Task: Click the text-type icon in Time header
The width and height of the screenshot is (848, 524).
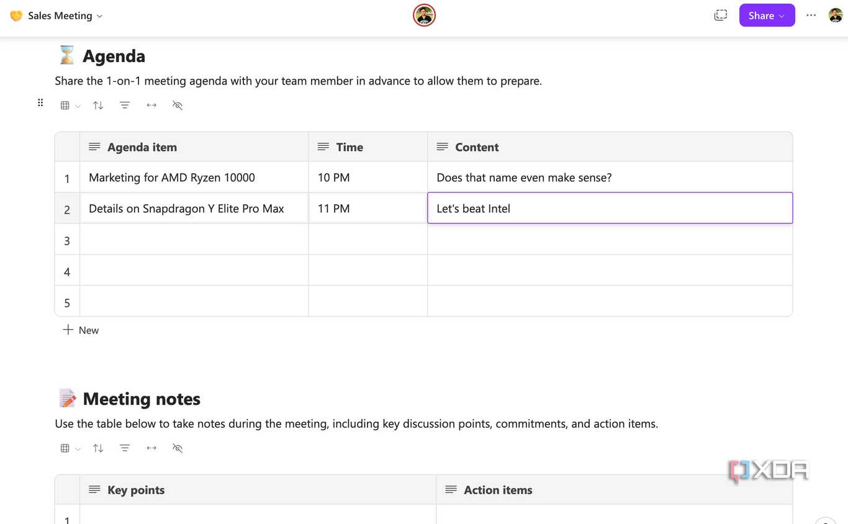Action: 323,147
